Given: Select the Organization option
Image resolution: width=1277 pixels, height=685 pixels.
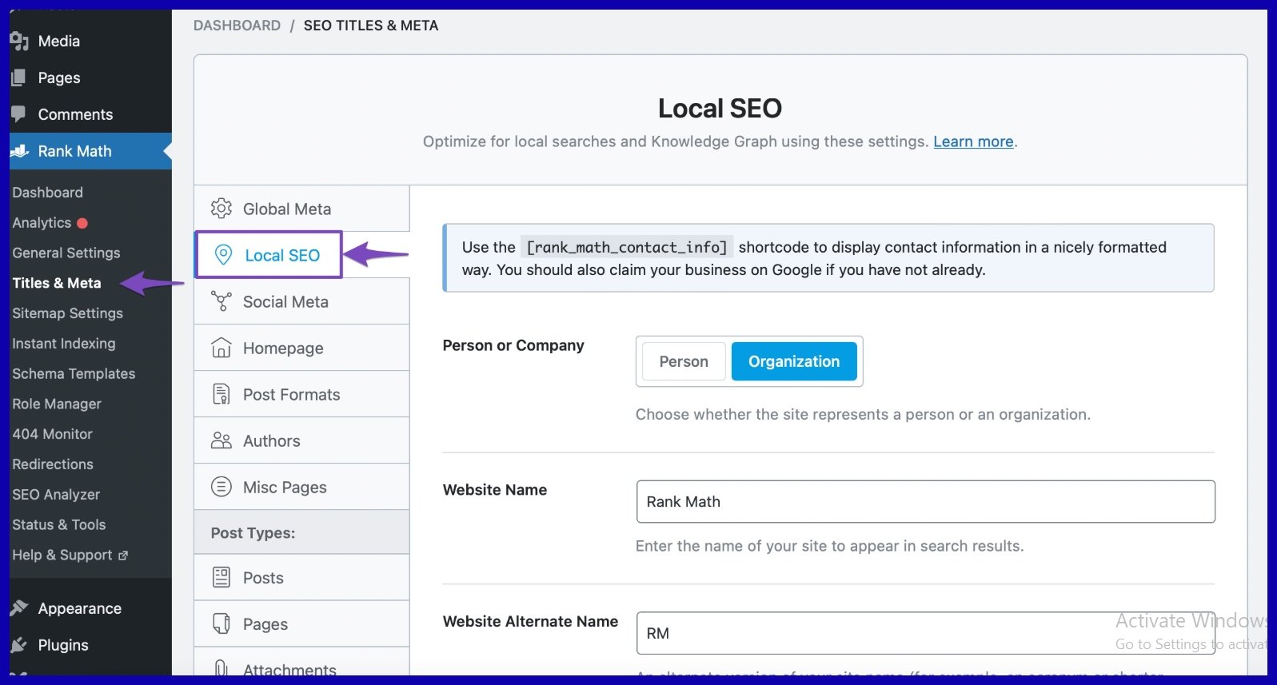Looking at the screenshot, I should [x=793, y=361].
